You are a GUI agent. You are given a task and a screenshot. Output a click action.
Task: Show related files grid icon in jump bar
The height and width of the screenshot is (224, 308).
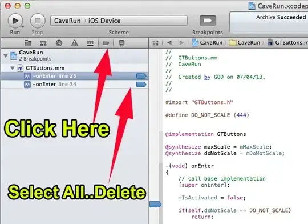(x=155, y=43)
